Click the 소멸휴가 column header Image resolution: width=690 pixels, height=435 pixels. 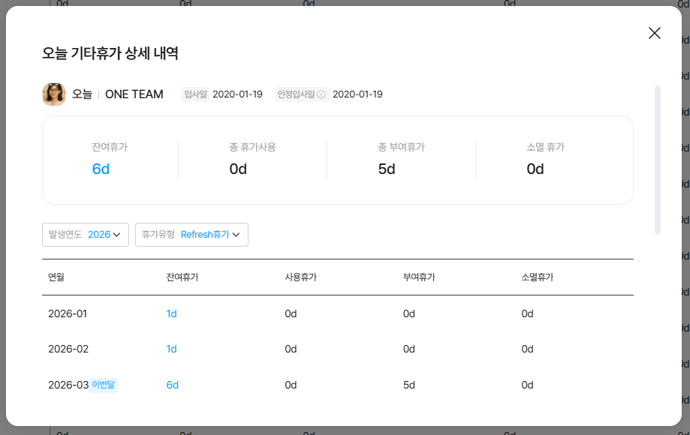537,277
